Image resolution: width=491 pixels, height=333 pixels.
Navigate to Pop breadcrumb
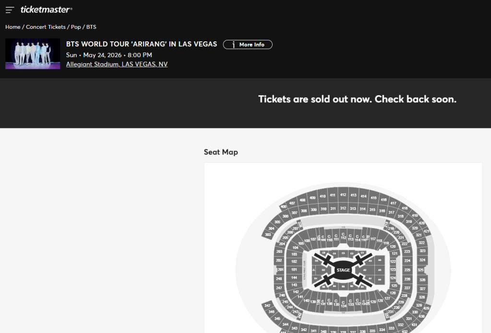[76, 27]
